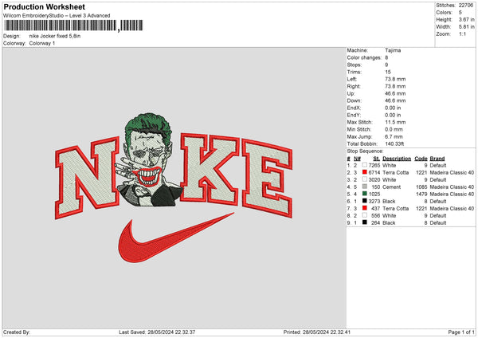Click code '1479' in stop 5 row
Image resolution: width=478 pixels, height=338 pixels.
click(x=421, y=194)
